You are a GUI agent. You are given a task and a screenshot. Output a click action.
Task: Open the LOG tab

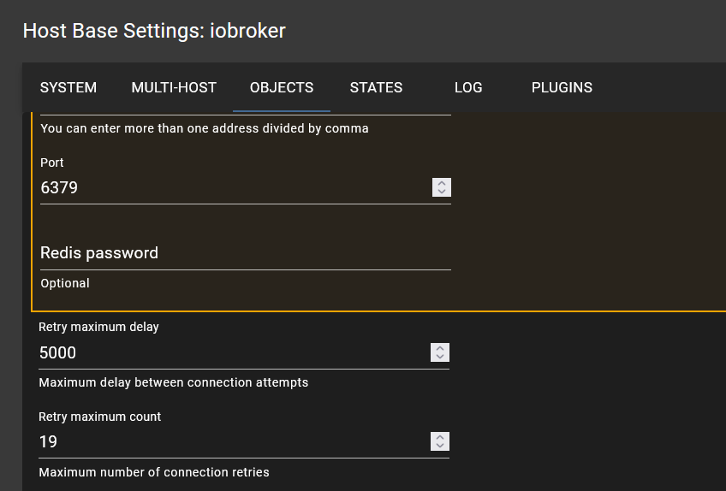[468, 87]
